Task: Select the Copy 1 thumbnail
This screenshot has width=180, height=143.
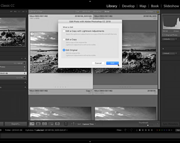Action: point(61,114)
